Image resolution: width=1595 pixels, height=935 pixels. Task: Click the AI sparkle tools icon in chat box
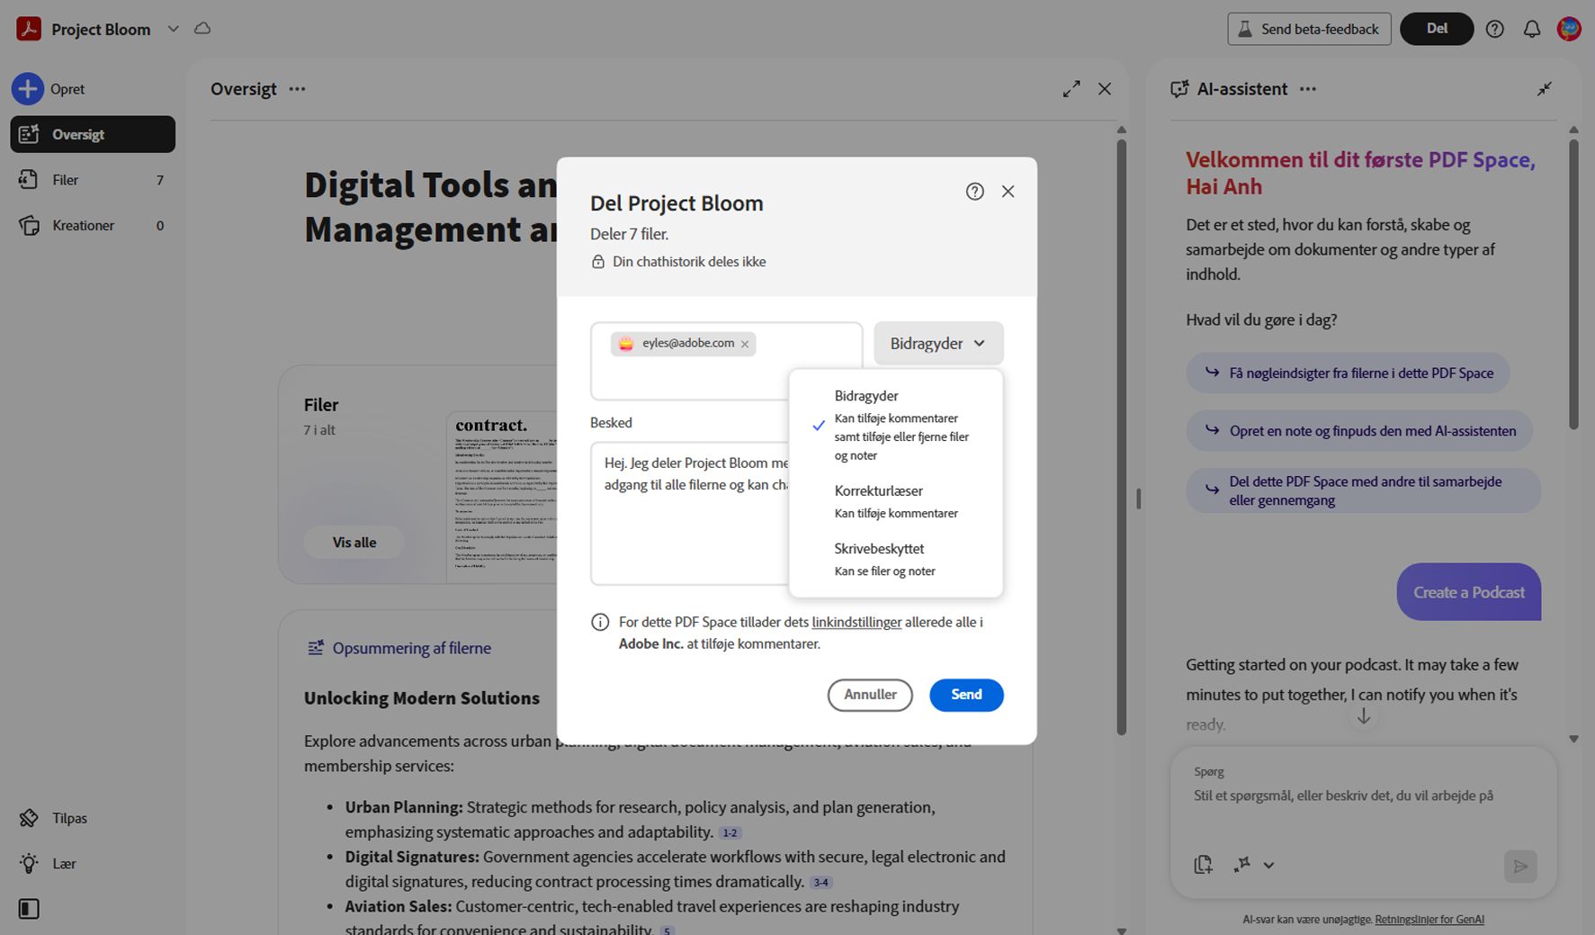1242,864
